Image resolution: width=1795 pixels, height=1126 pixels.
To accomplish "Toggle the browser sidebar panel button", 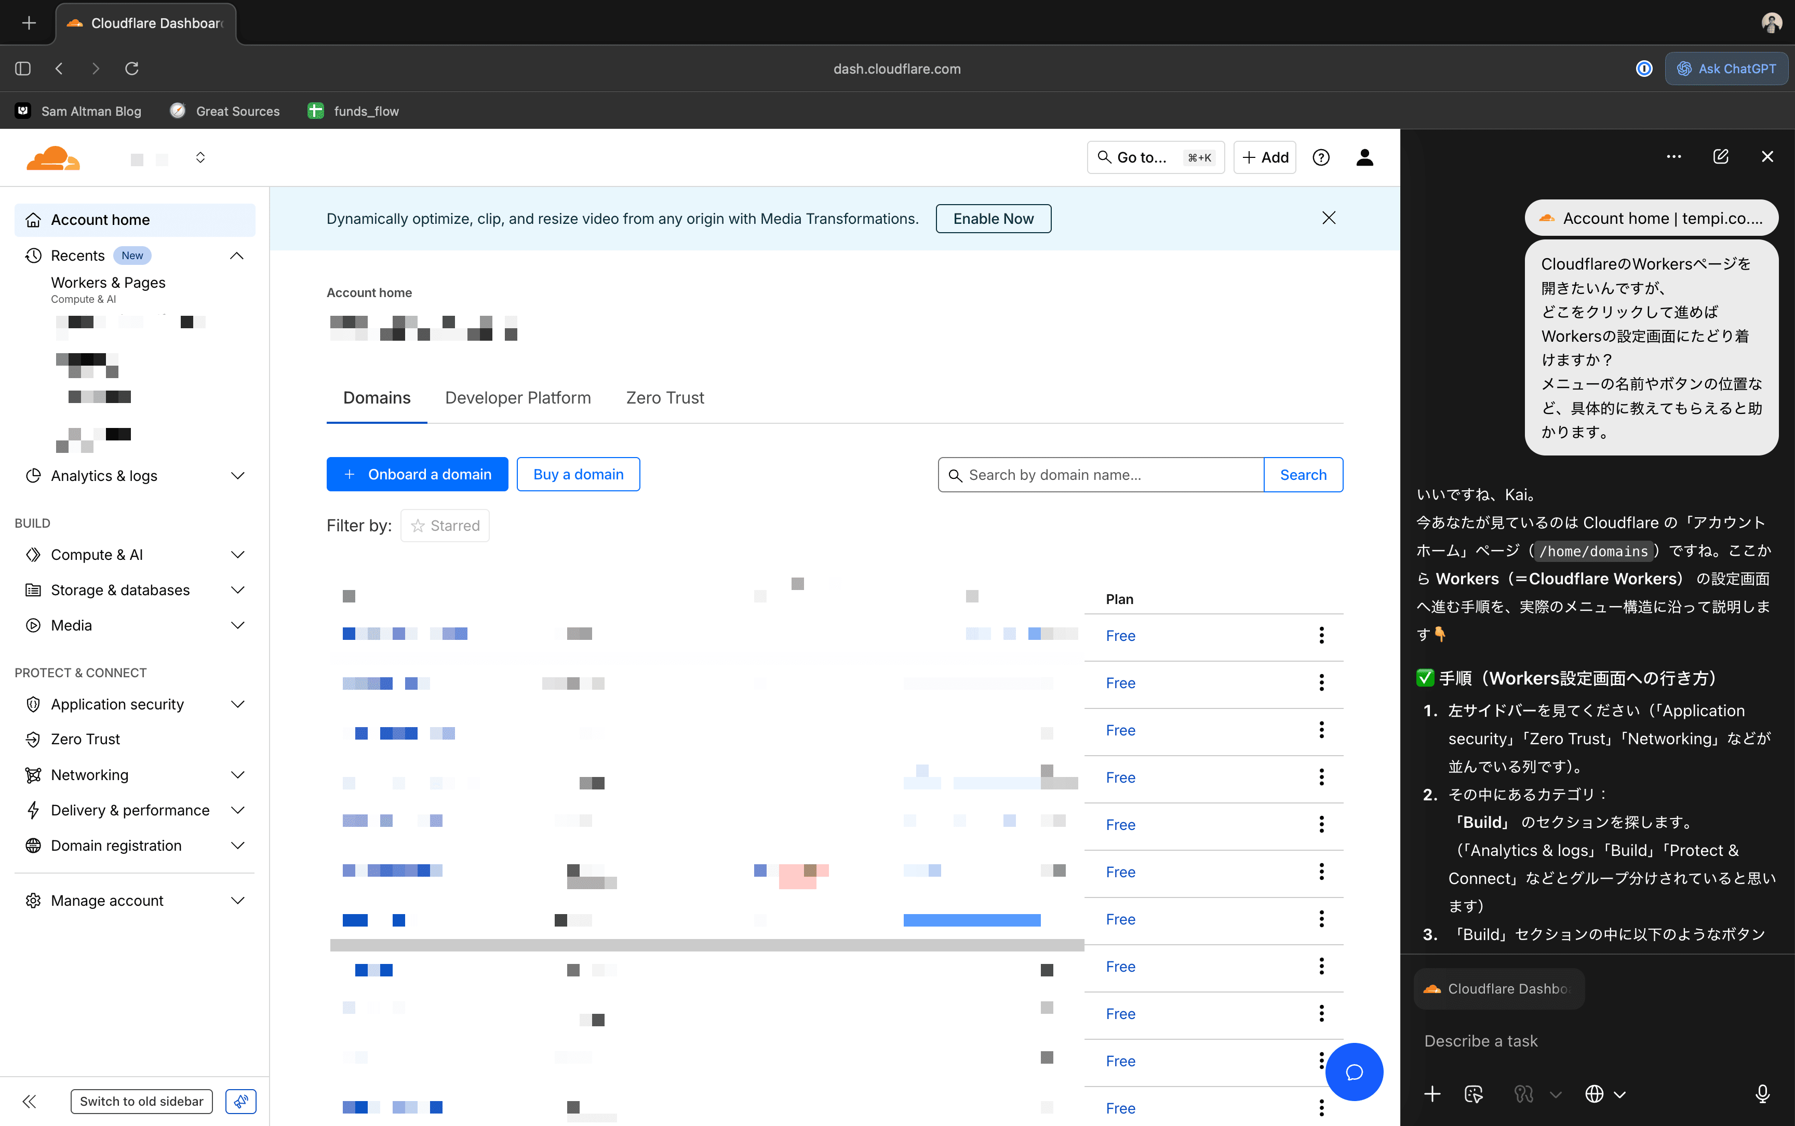I will click(x=22, y=69).
